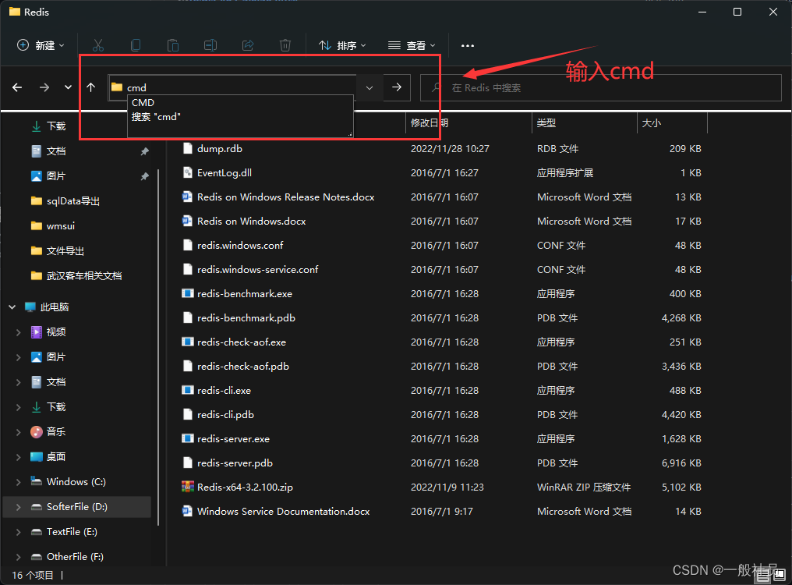Click the 视频 video icon in sidebar
Image resolution: width=792 pixels, height=585 pixels.
(x=37, y=331)
